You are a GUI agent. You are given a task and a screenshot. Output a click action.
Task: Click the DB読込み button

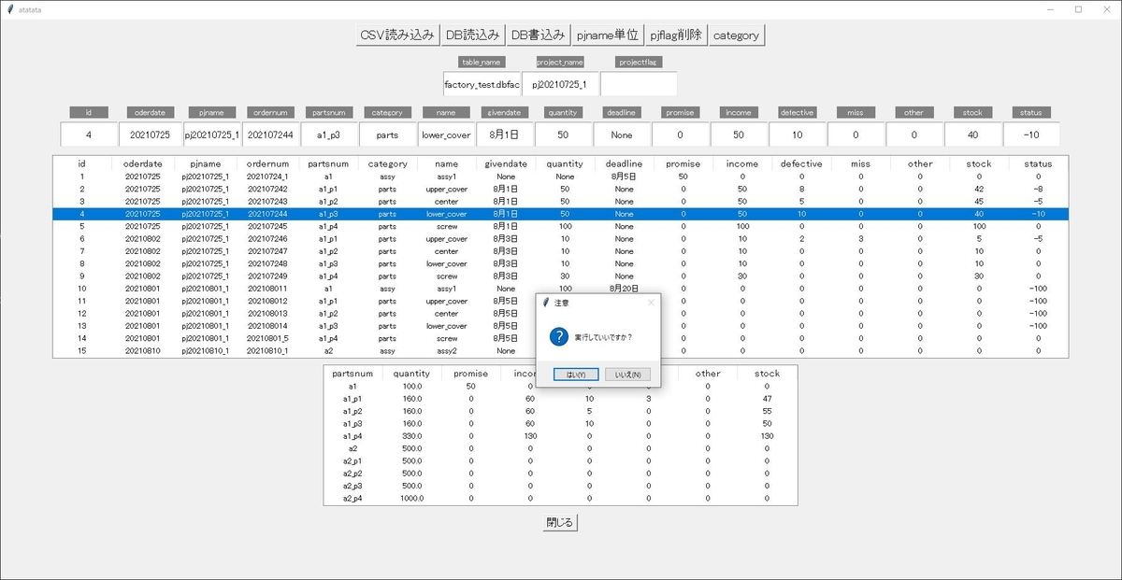coord(472,35)
